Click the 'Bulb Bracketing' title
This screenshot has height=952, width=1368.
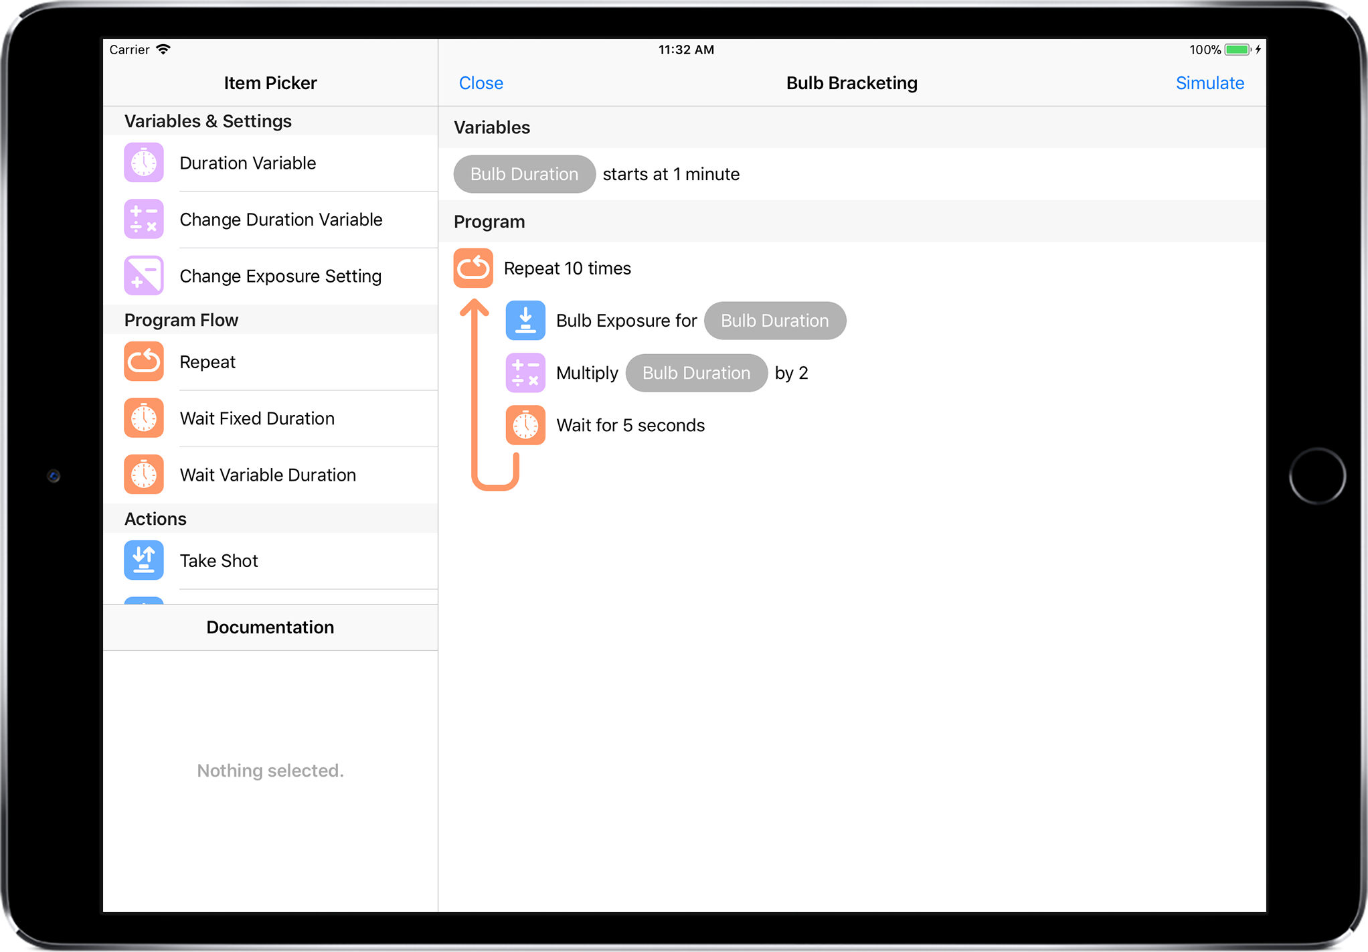851,83
